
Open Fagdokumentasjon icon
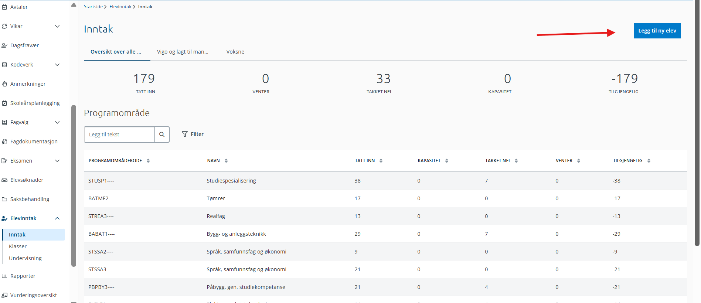[4, 142]
